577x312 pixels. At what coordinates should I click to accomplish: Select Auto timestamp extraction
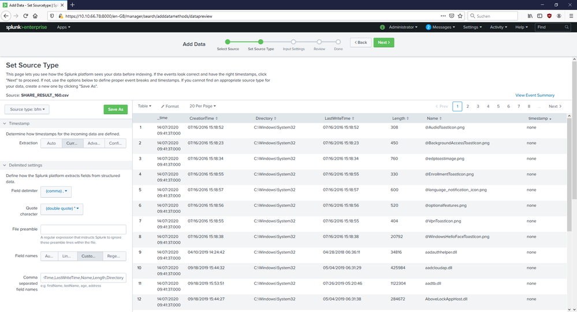(x=51, y=144)
